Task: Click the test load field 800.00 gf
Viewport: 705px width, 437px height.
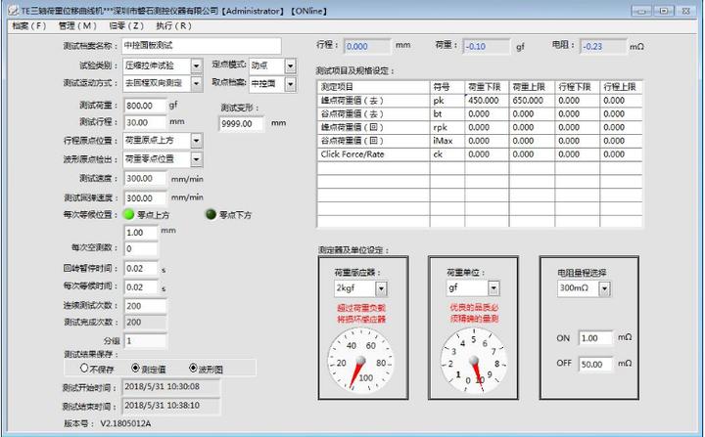Action: (145, 106)
